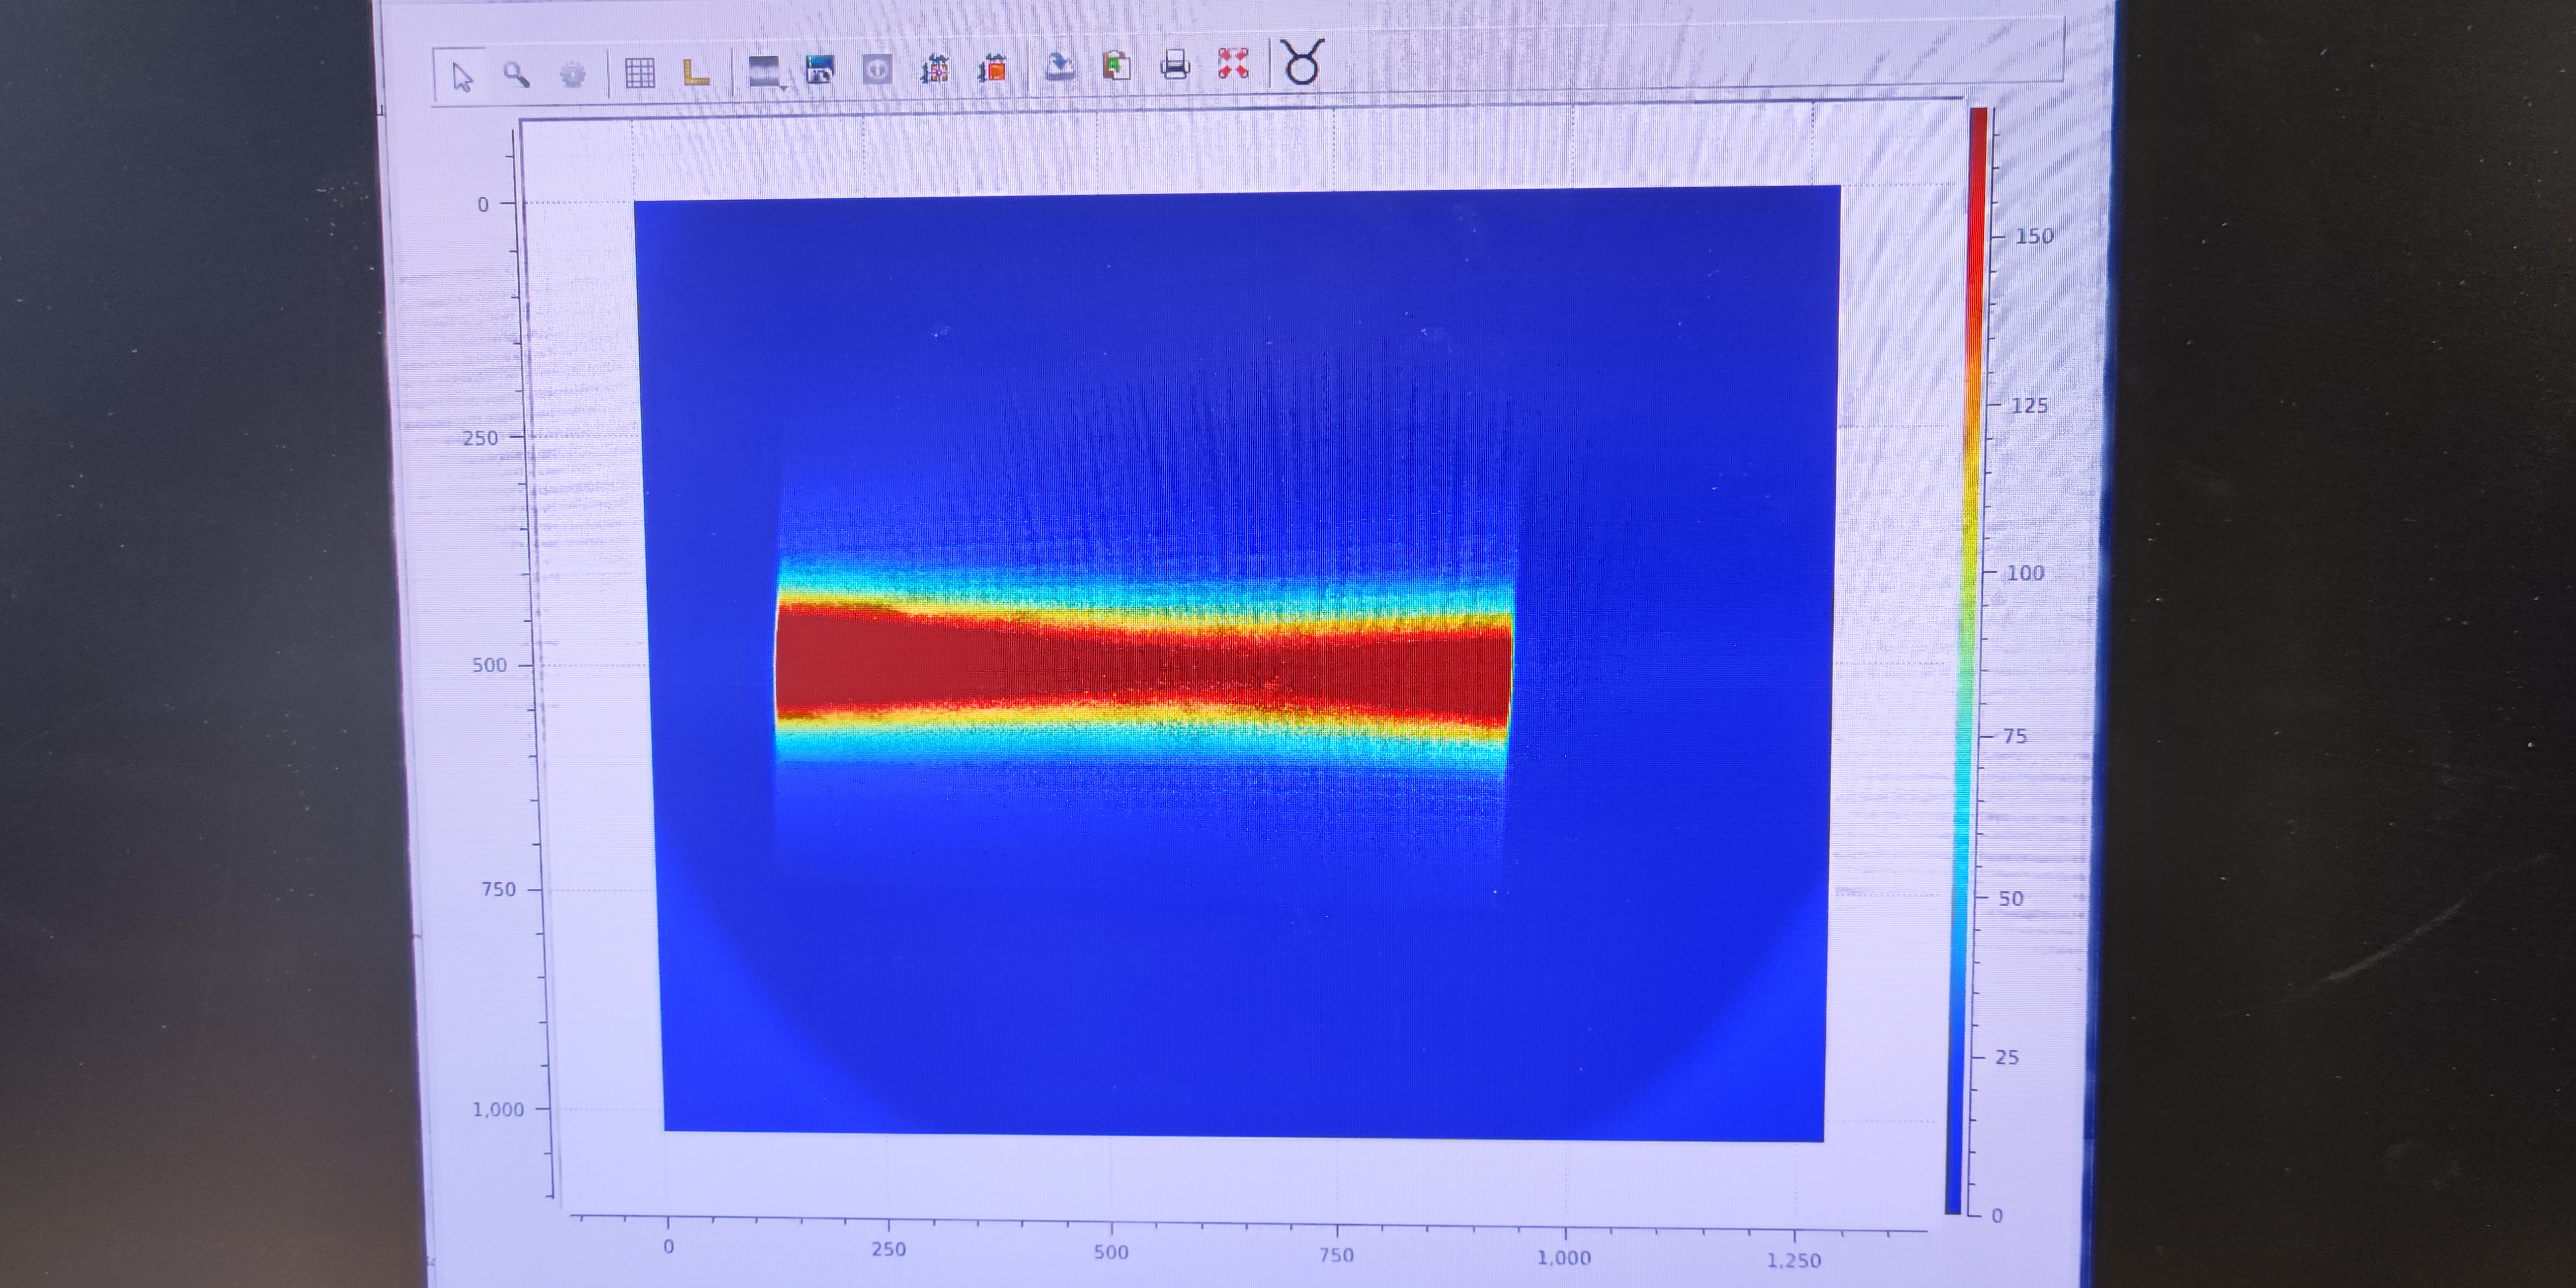
Task: Click the Taurus bull symbol icon
Action: click(x=1303, y=62)
